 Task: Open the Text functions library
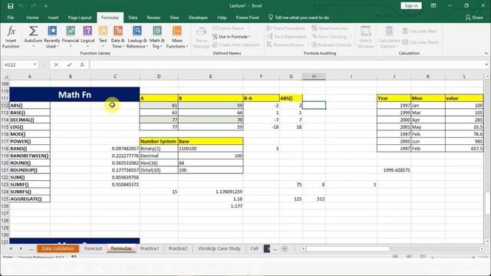(103, 37)
